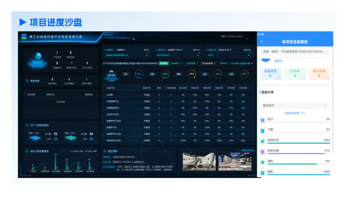Click the 督办任务 section icon
Screen dimensions: 351x197
[27, 81]
